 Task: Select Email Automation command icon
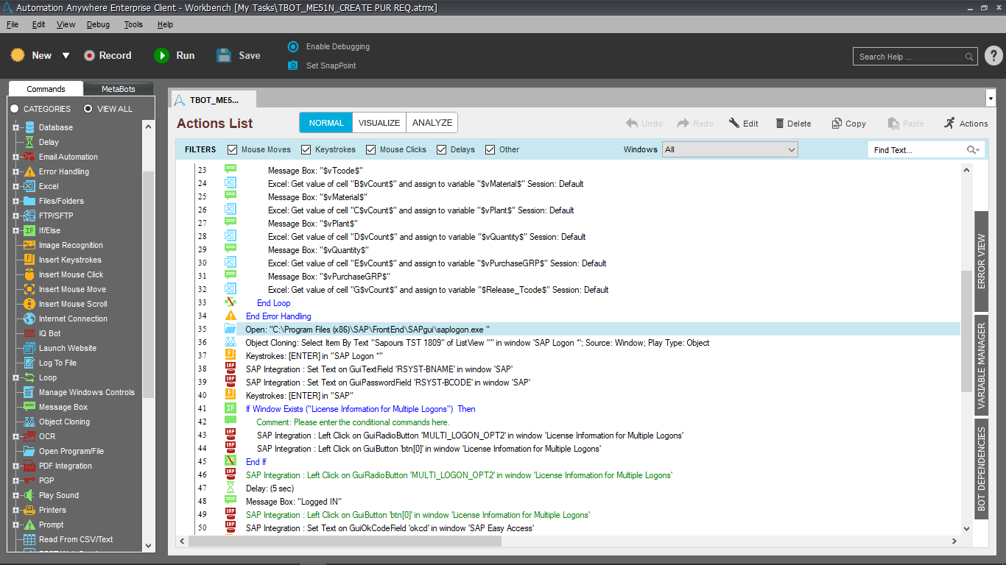click(29, 157)
